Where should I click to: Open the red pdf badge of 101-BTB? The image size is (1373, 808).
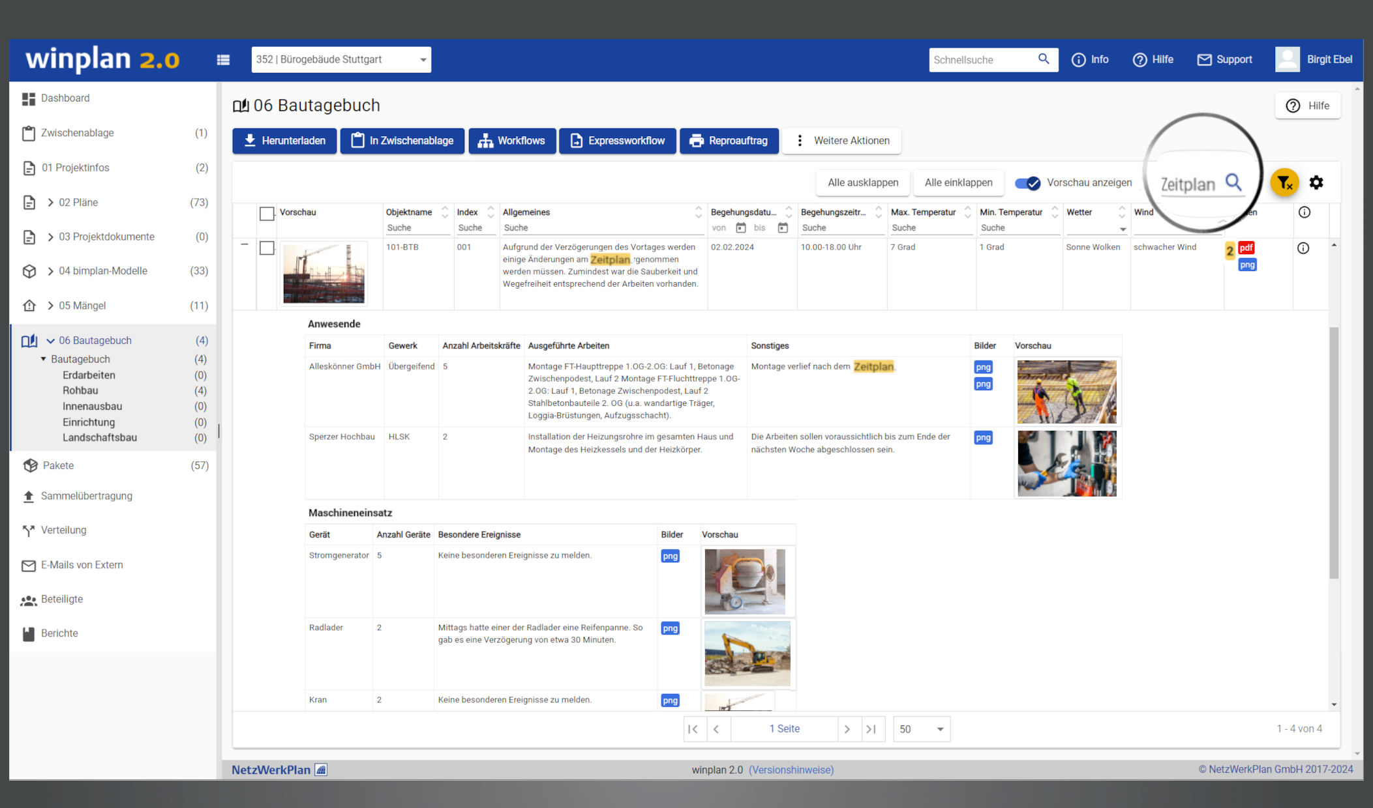1246,248
